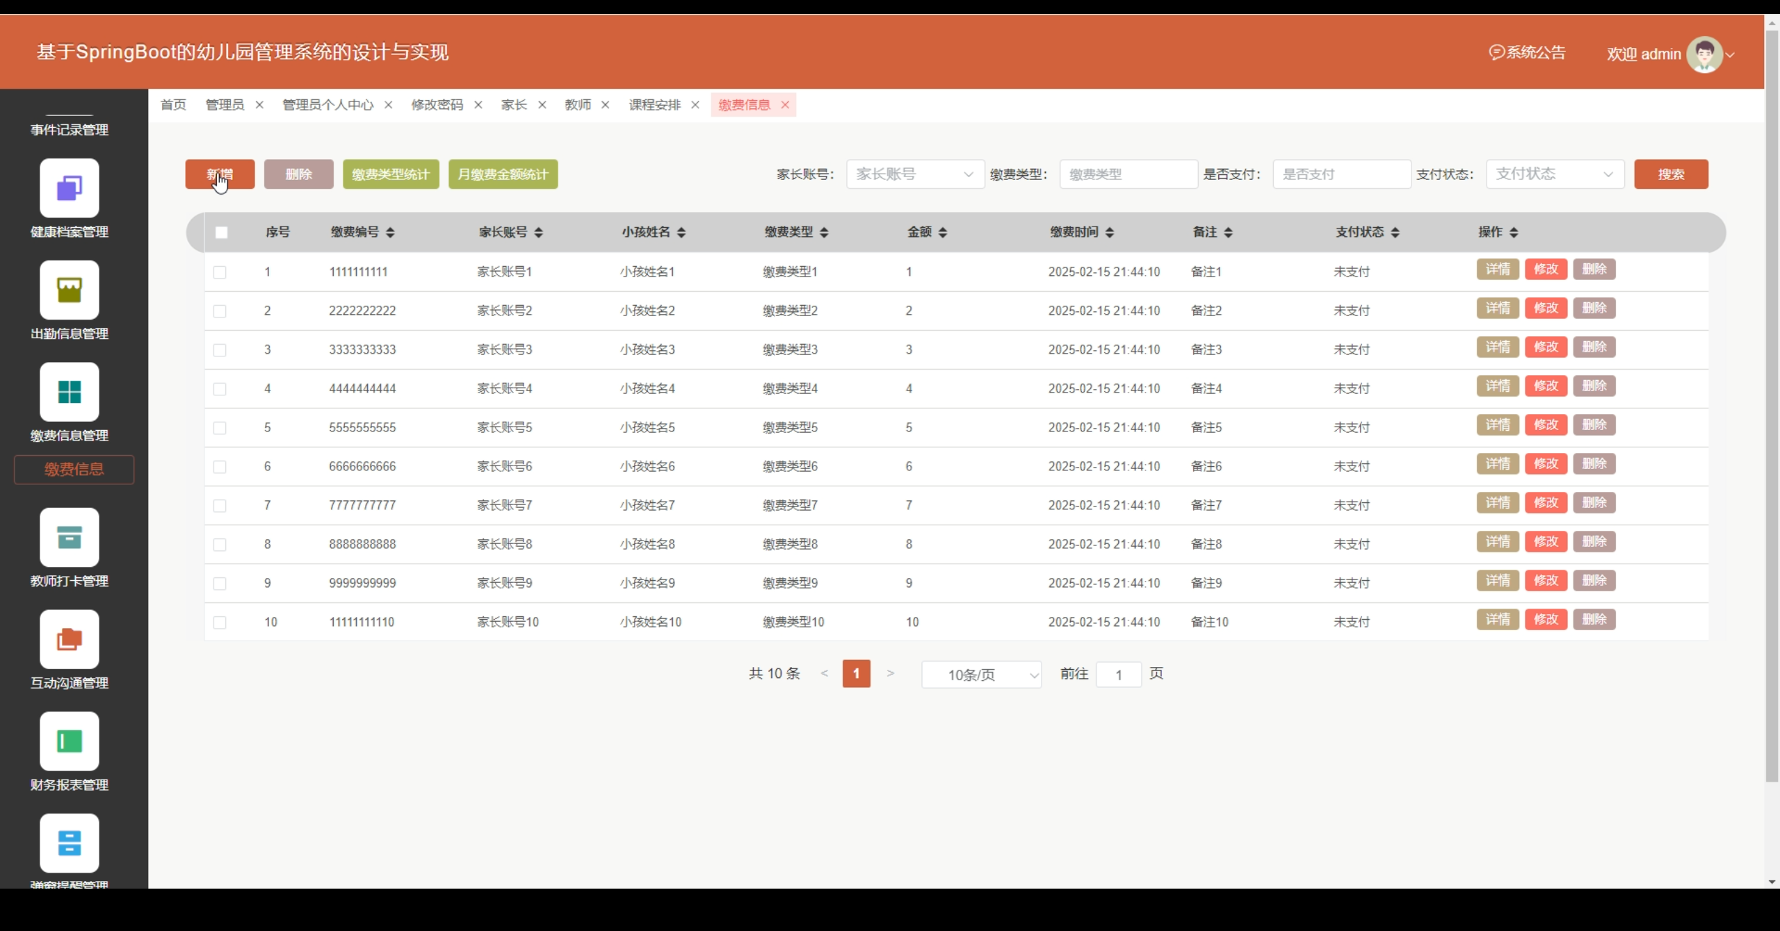The height and width of the screenshot is (931, 1780).
Task: Open the attendance info management icon
Action: click(69, 290)
